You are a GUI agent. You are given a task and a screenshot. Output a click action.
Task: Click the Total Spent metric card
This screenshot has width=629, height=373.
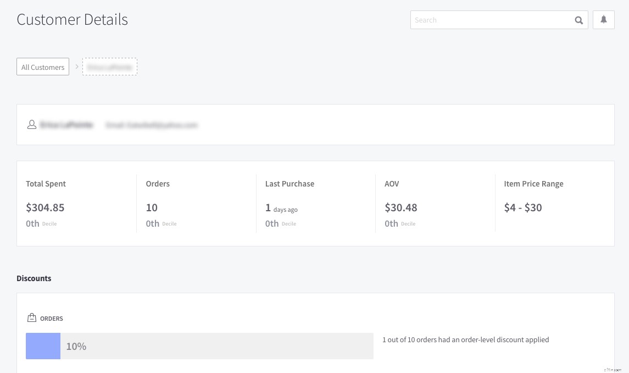(77, 203)
